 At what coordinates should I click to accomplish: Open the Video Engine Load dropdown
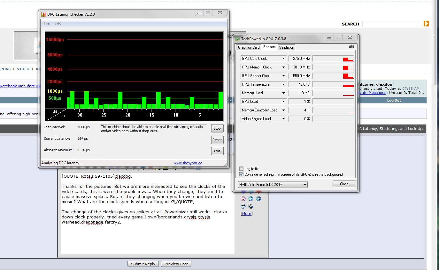(283, 119)
